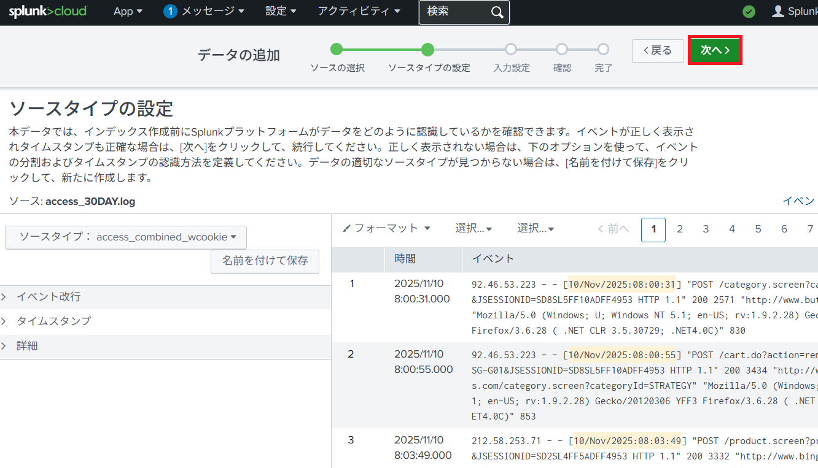
Task: Open the App menu
Action: (128, 12)
